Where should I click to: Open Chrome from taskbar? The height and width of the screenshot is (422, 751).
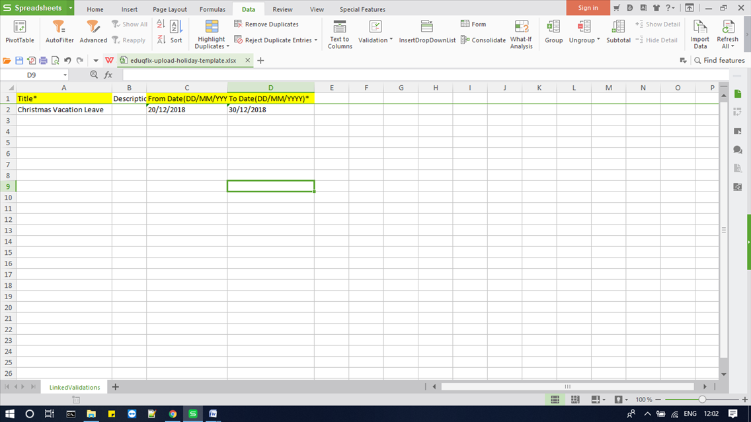(x=173, y=414)
